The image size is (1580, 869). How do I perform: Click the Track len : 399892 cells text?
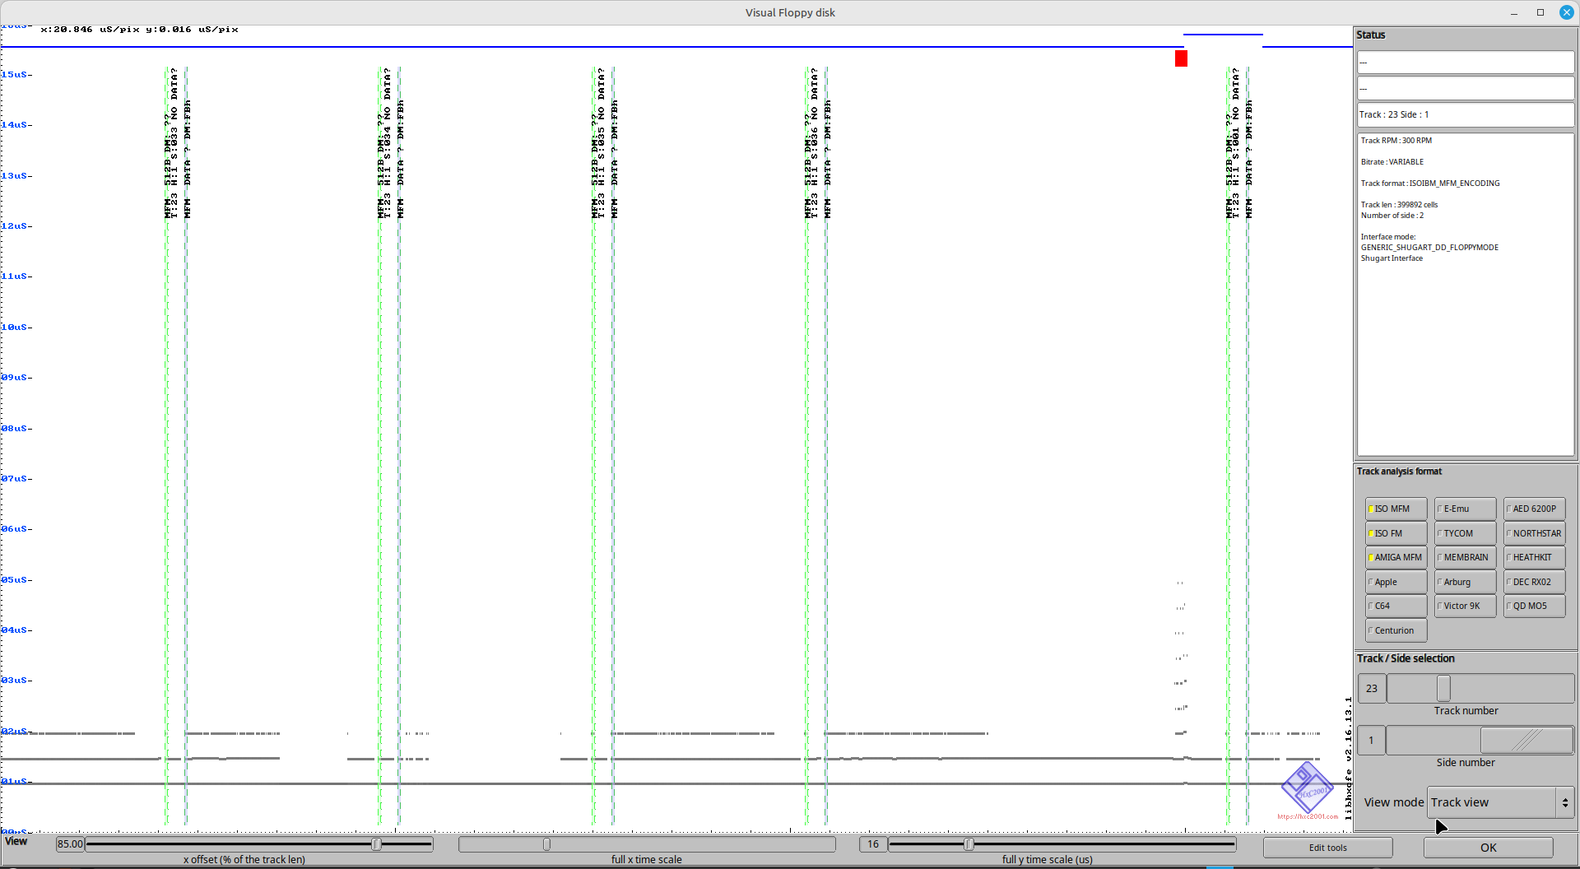click(1399, 205)
